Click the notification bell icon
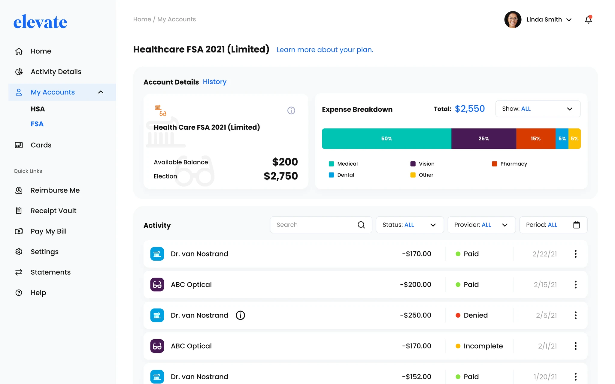Screen dimensions: 615x384 [x=588, y=19]
